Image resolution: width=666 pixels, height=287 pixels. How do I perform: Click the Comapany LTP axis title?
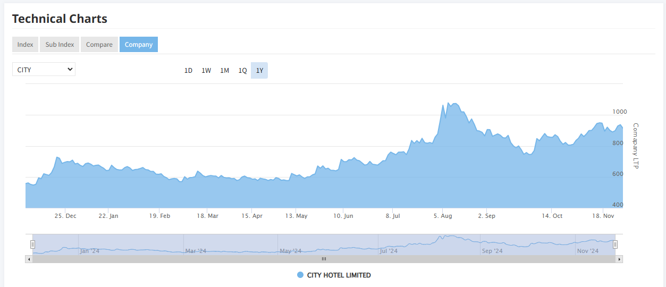(636, 146)
